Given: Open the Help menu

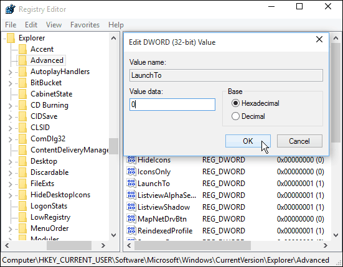Looking at the screenshot, I should [116, 25].
